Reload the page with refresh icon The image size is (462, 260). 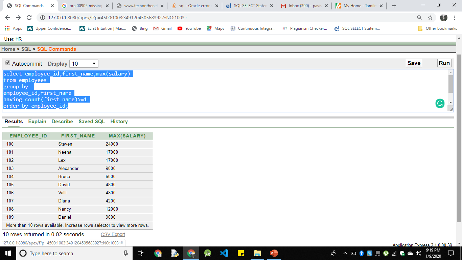[x=29, y=18]
